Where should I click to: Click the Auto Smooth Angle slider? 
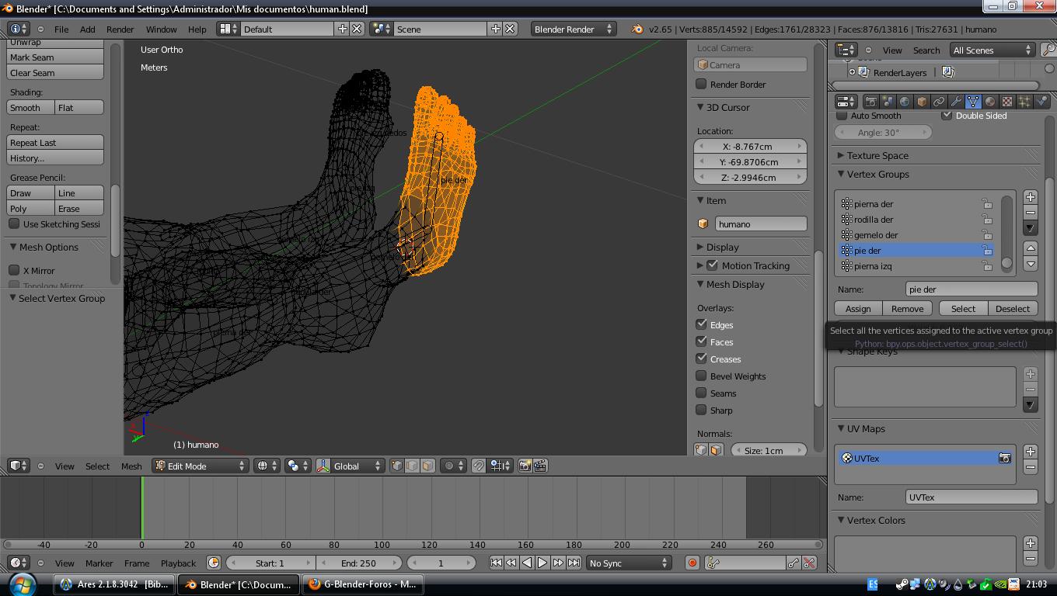click(877, 133)
